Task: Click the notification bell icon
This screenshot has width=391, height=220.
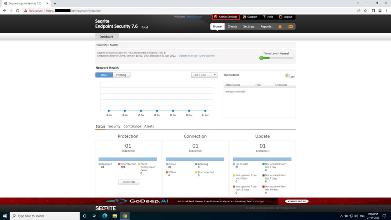Action: click(280, 27)
